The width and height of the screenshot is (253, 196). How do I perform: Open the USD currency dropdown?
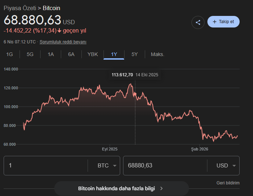click(x=226, y=166)
